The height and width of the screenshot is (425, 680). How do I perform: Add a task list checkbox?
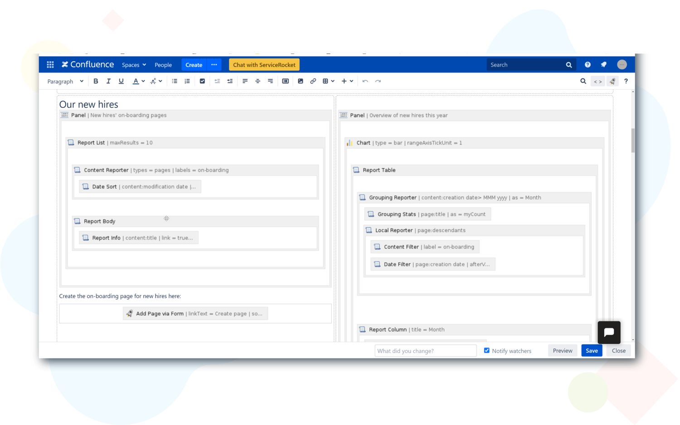tap(202, 81)
